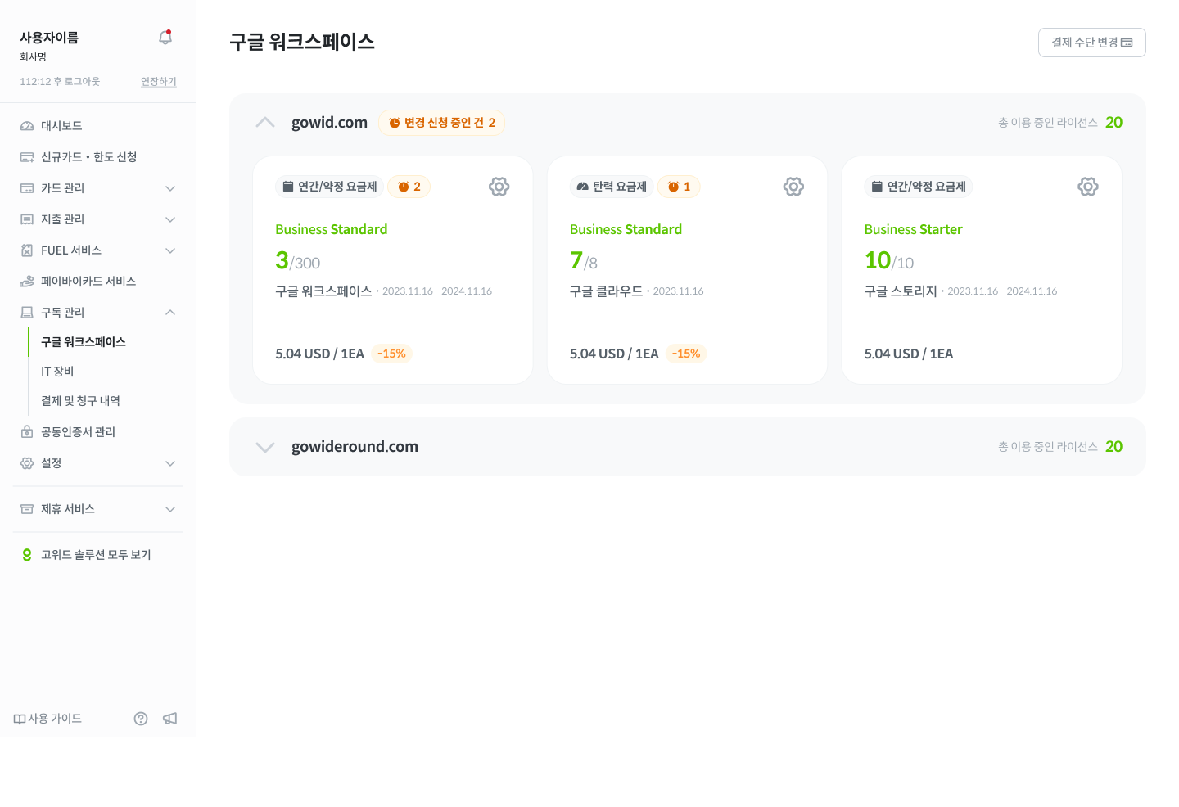This screenshot has width=1179, height=807.
Task: Click the 사용 가이드 link text
Action: [x=55, y=719]
